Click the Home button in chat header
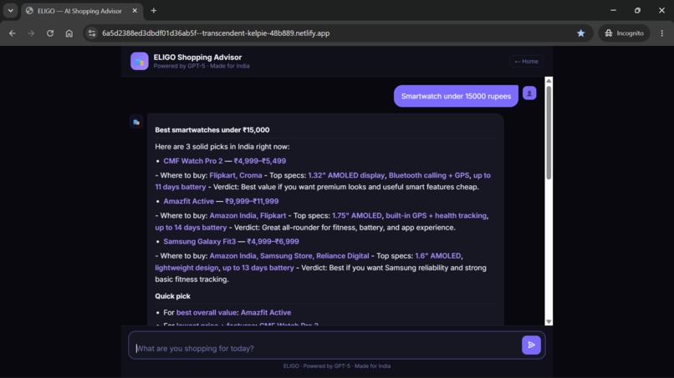 526,62
